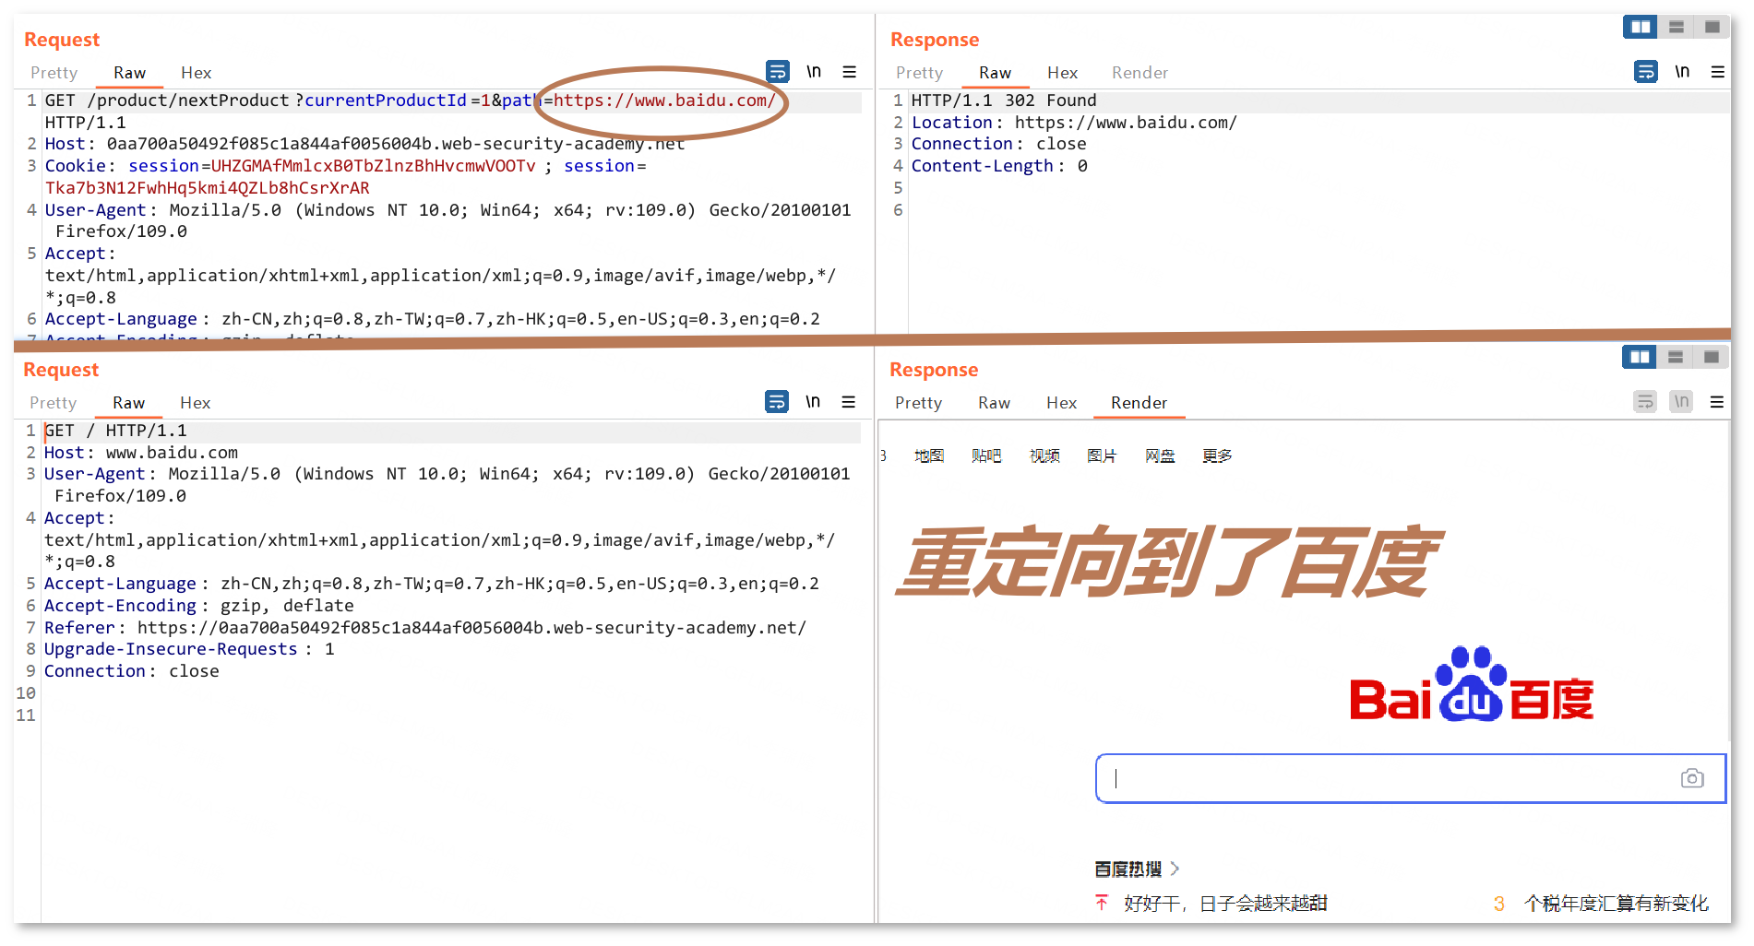Toggle word wrap in top Request panel
The height and width of the screenshot is (946, 1754).
[777, 71]
